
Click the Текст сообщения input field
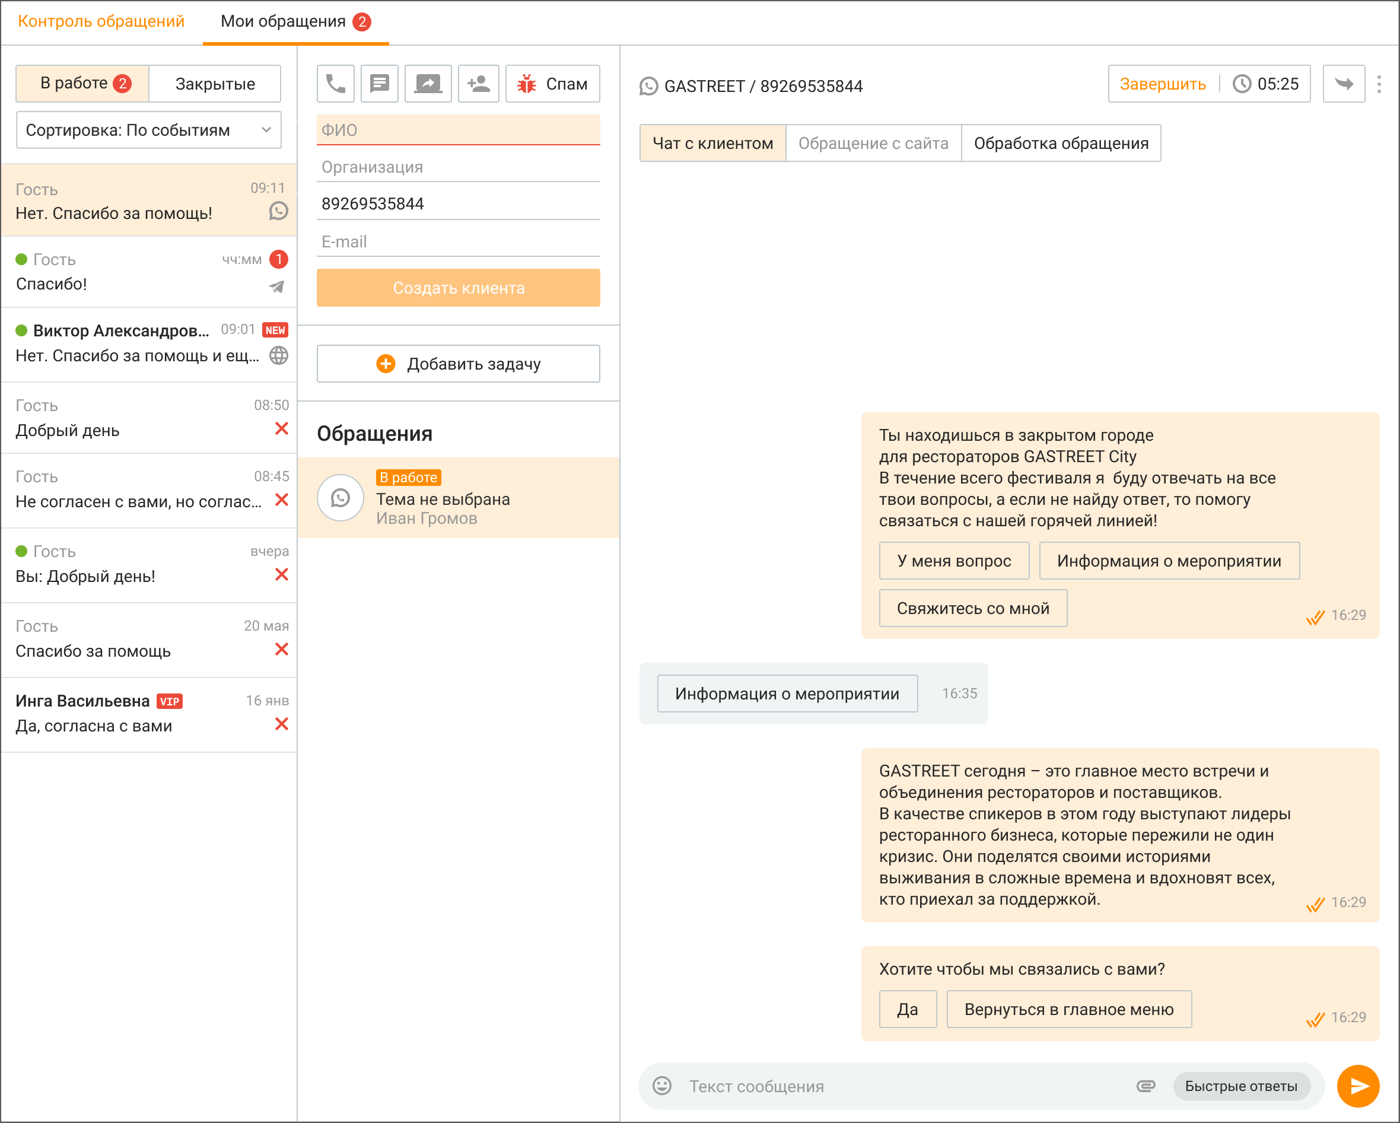click(906, 1086)
